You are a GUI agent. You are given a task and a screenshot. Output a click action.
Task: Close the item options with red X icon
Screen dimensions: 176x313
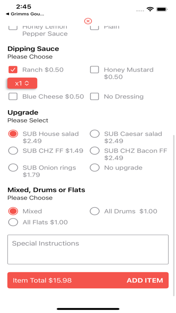click(x=88, y=21)
